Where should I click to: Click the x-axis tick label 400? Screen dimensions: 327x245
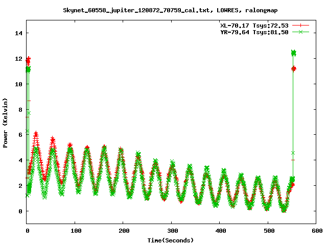(221, 231)
